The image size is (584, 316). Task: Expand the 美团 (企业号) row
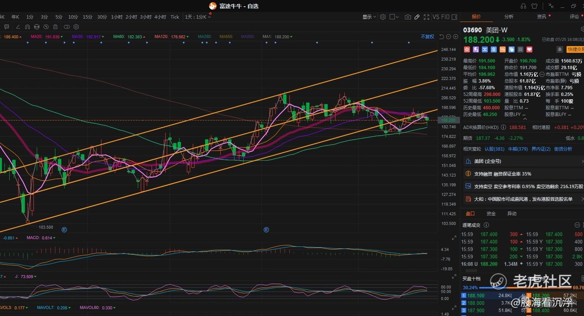(523, 161)
